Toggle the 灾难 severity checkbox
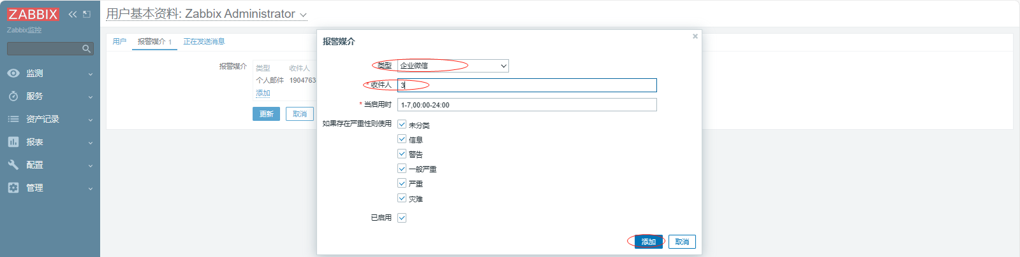The height and width of the screenshot is (257, 1020). pos(402,198)
